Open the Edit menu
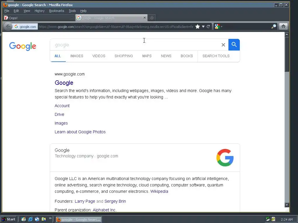Viewport: 298px width, 223px height. pos(16,11)
